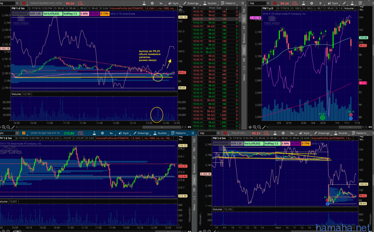The image size is (374, 232).
Task: Click the flask Studies icon in daily PM chart toolbar
Action: tap(352, 3)
